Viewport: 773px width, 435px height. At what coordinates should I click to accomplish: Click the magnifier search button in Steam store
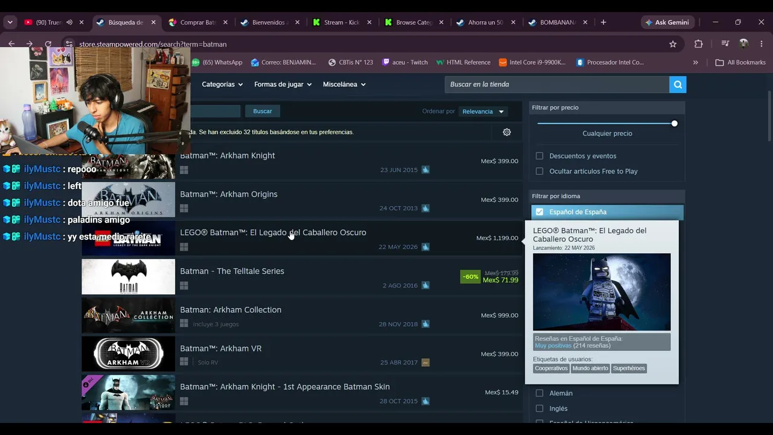point(678,85)
